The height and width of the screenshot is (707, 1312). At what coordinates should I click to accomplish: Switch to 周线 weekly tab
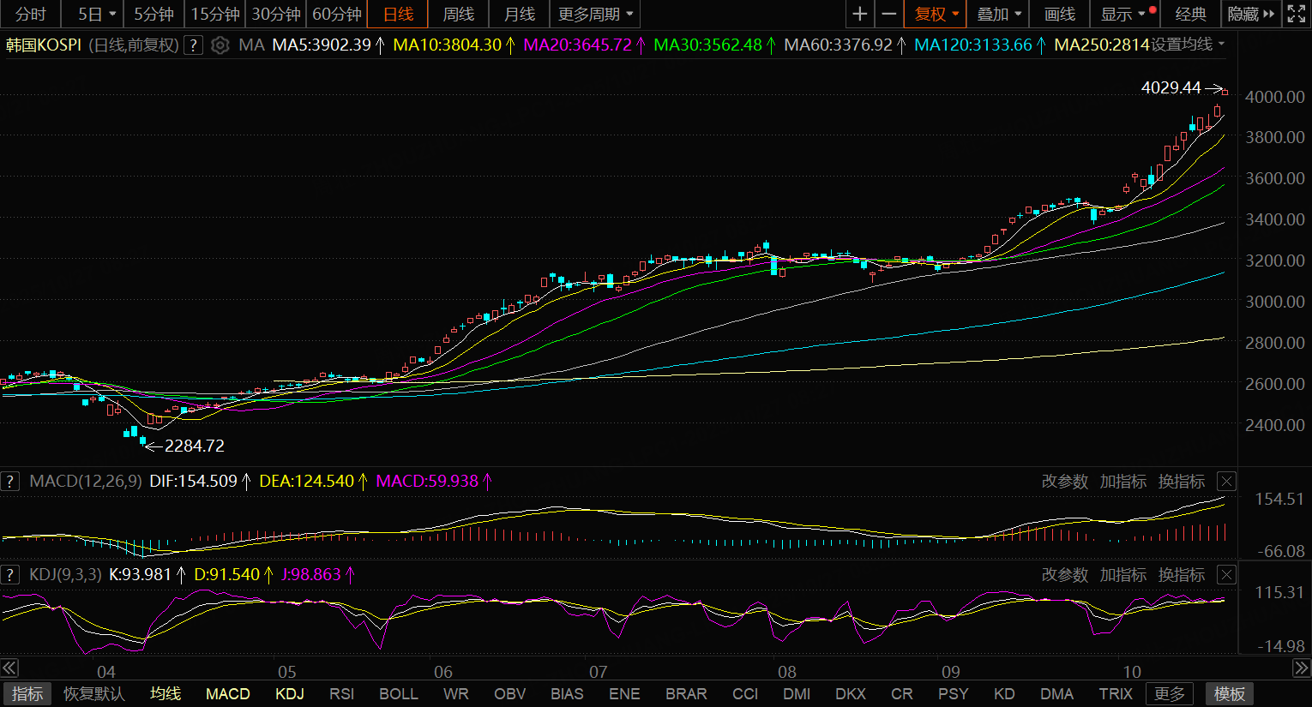coord(459,15)
